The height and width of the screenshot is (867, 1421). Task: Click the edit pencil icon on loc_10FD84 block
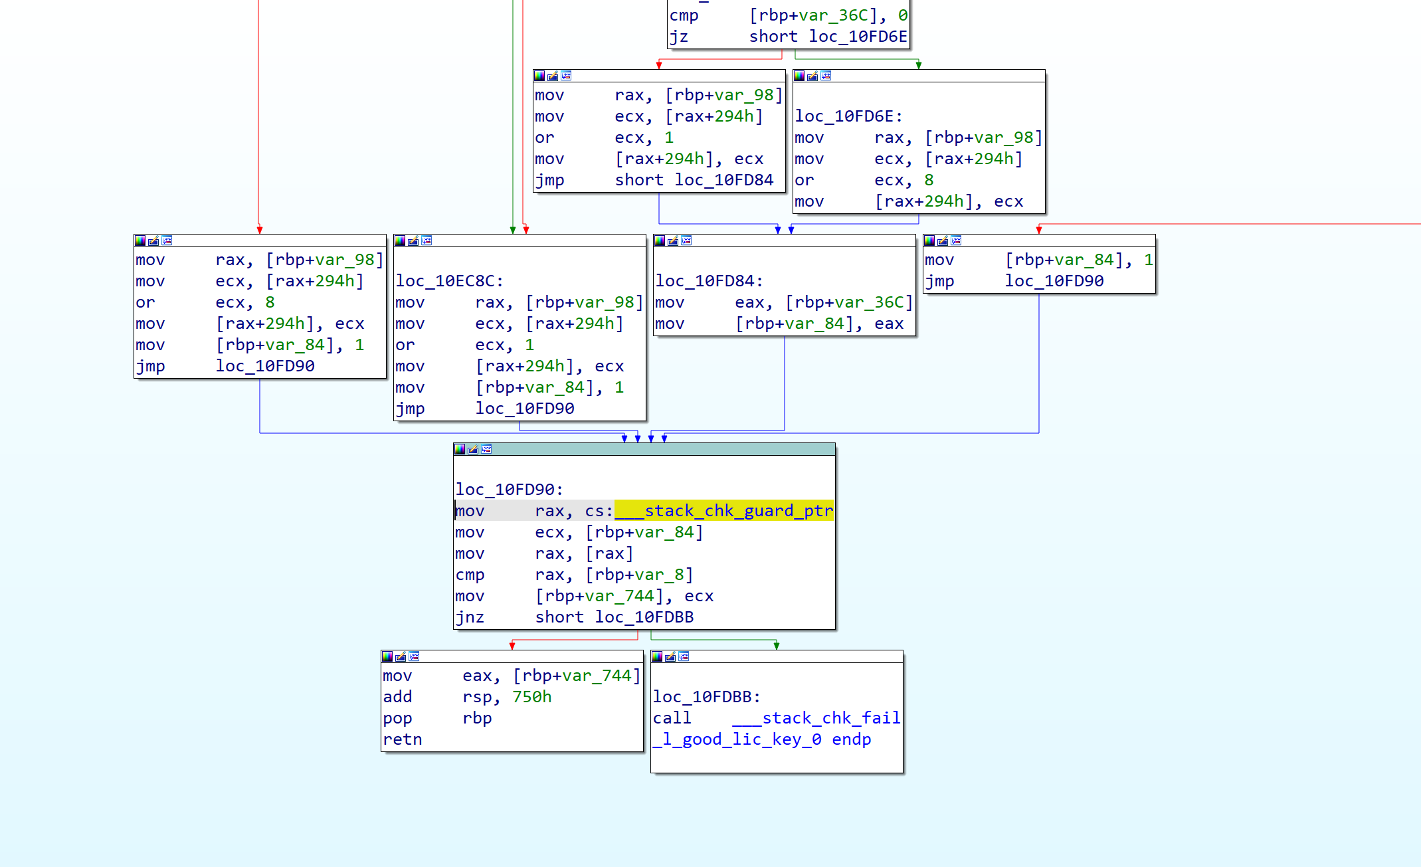coord(673,241)
